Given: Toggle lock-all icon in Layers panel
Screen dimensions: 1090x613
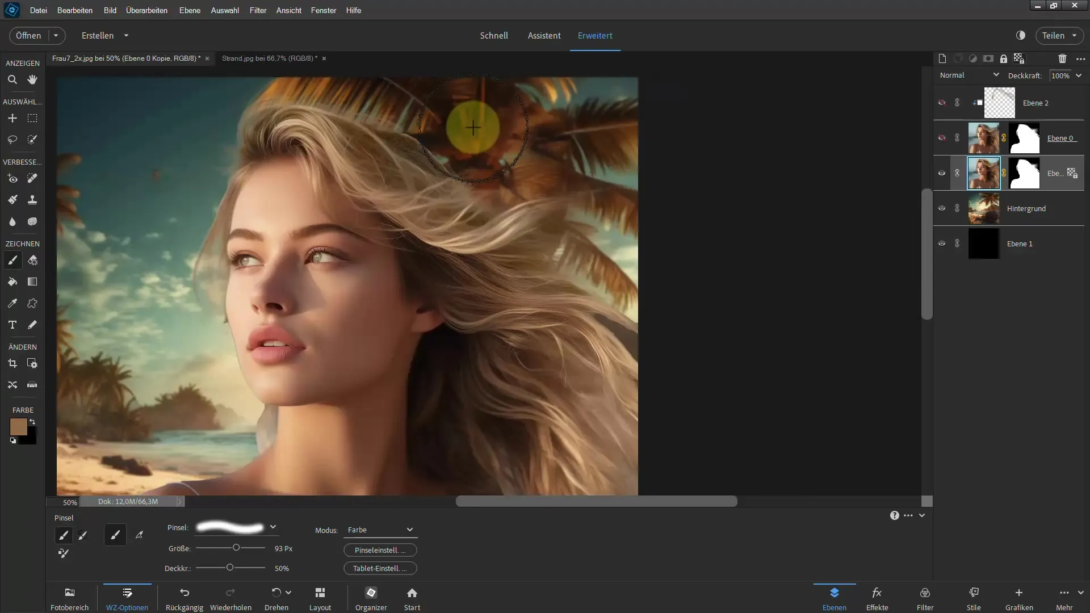Looking at the screenshot, I should coord(1004,58).
